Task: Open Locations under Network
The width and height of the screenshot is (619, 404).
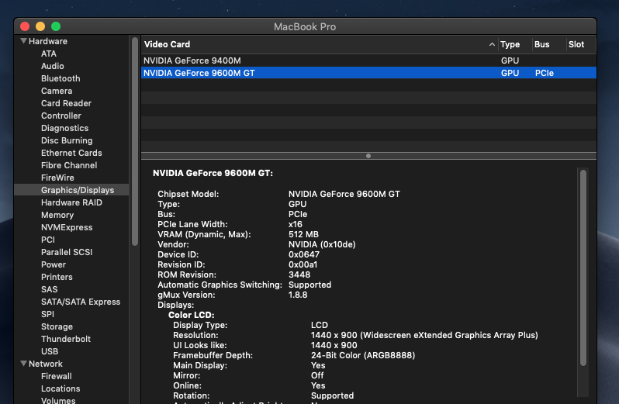Action: [x=61, y=388]
